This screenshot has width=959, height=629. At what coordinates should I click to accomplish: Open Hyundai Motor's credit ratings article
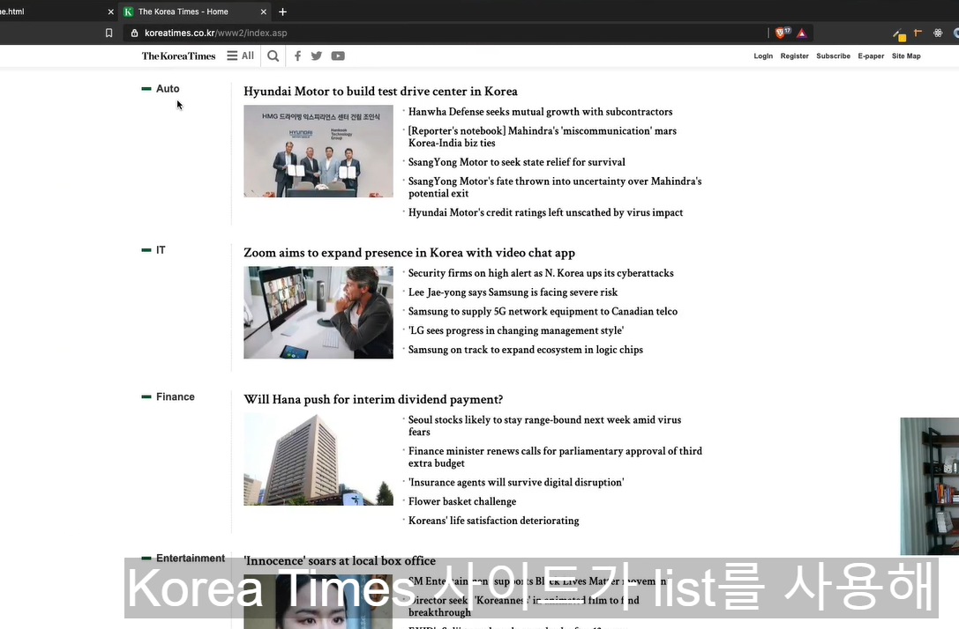pyautogui.click(x=545, y=212)
